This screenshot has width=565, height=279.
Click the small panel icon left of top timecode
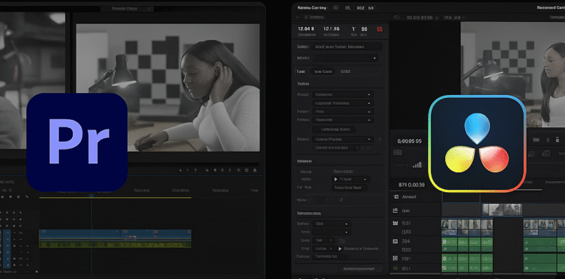pos(397,18)
